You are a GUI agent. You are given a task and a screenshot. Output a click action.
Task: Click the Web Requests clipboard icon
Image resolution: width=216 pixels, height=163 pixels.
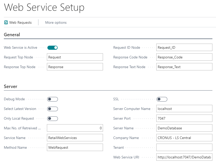tap(6, 22)
